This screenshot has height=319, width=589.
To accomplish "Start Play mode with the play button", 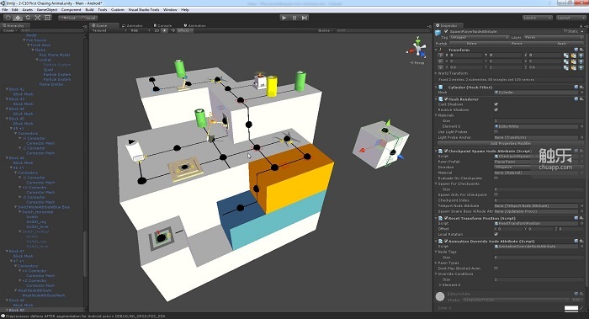I will [x=284, y=18].
